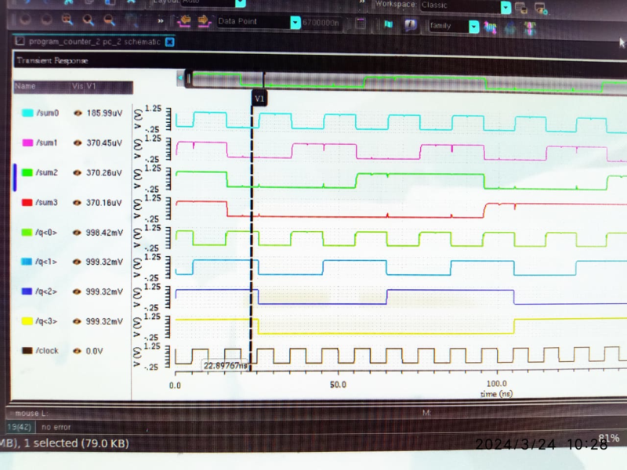
Task: Open the calculator icon in toolbar
Action: 361,23
